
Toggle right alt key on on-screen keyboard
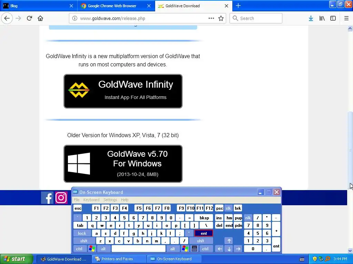(x=172, y=249)
